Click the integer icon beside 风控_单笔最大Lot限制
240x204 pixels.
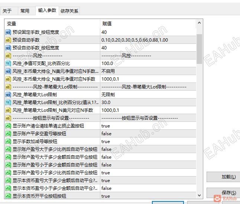pyautogui.click(x=8, y=95)
